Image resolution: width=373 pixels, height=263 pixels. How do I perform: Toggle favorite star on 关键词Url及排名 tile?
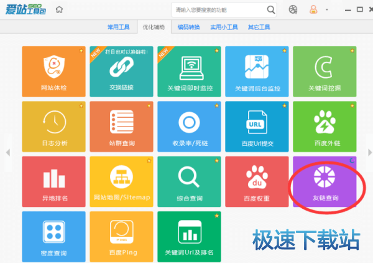pyautogui.click(x=217, y=216)
